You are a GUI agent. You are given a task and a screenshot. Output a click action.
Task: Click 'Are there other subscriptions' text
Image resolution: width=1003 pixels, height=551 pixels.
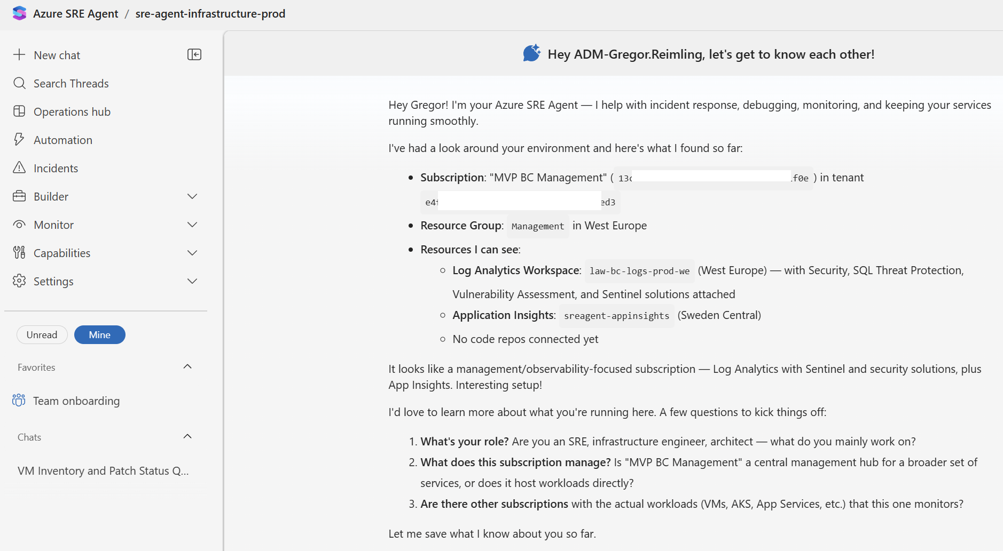tap(494, 504)
